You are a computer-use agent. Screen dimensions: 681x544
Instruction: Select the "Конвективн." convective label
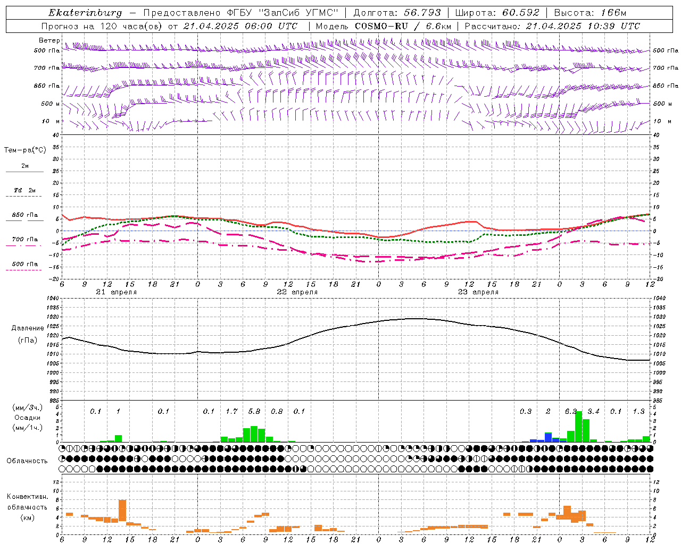tap(28, 497)
